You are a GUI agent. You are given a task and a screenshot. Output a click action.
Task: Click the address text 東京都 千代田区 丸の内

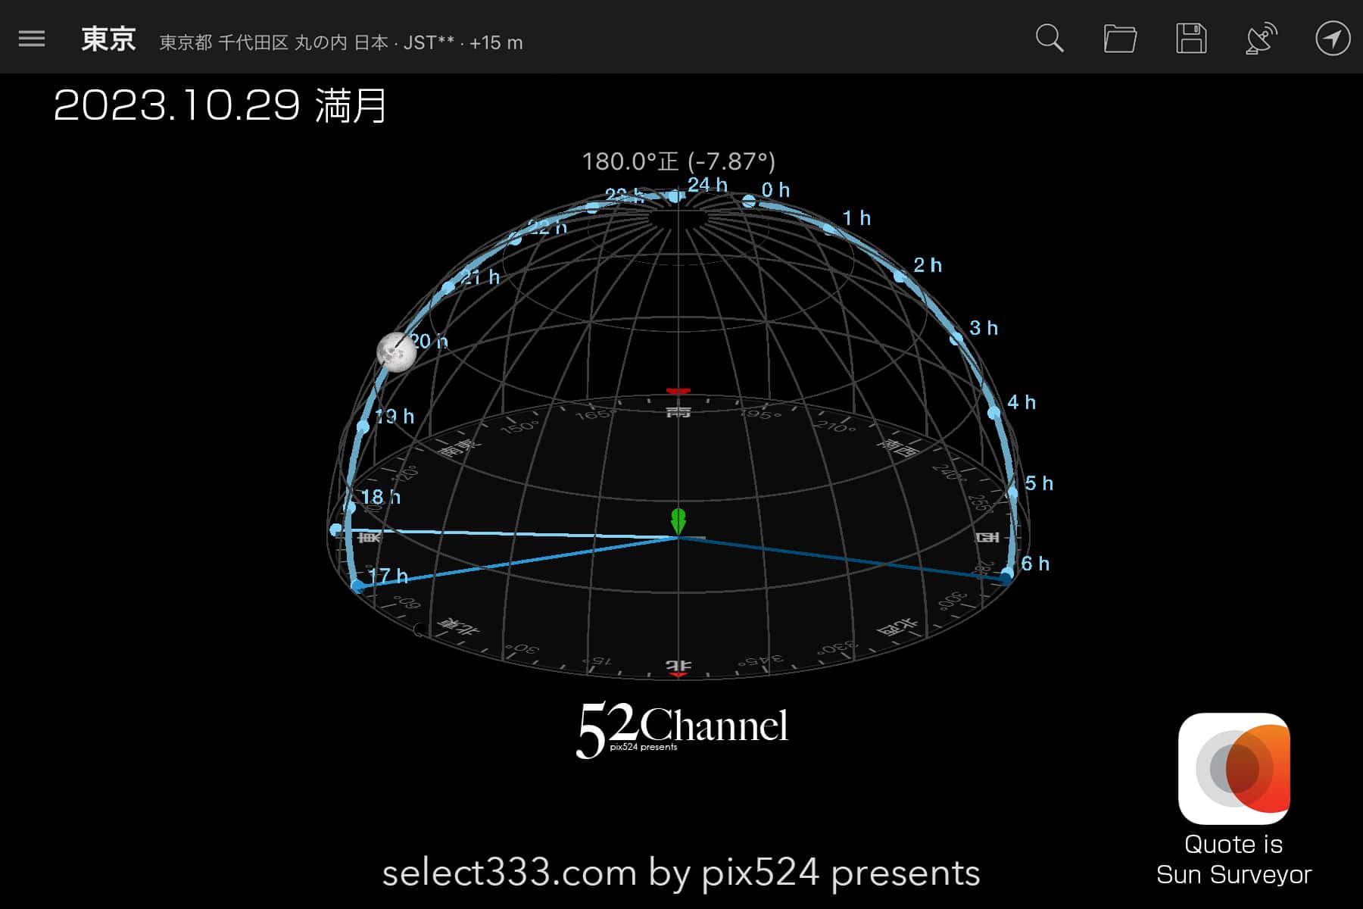[x=253, y=42]
